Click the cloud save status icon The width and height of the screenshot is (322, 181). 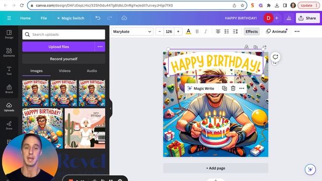point(124,18)
